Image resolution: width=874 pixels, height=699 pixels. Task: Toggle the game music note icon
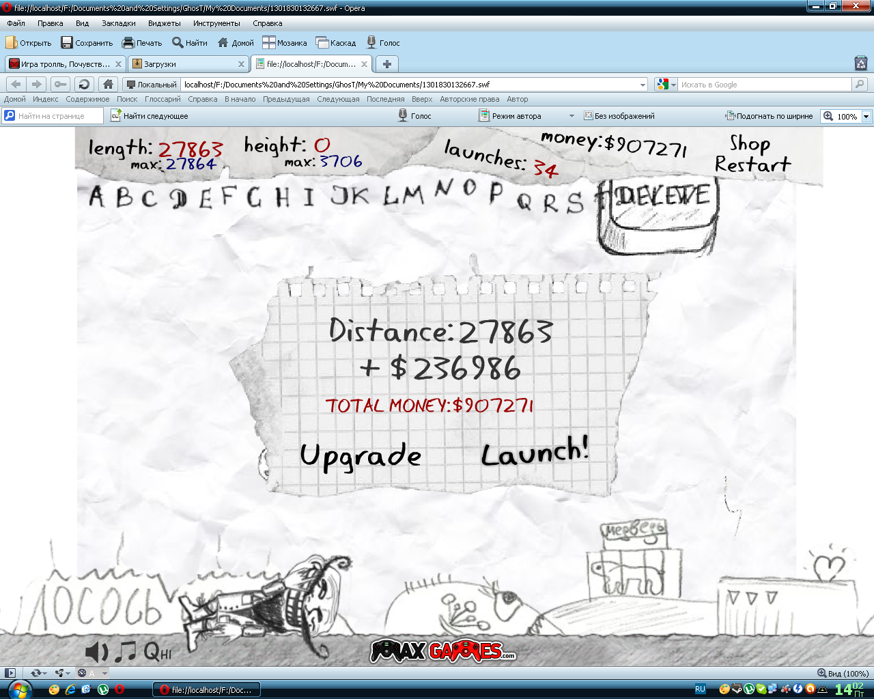126,652
